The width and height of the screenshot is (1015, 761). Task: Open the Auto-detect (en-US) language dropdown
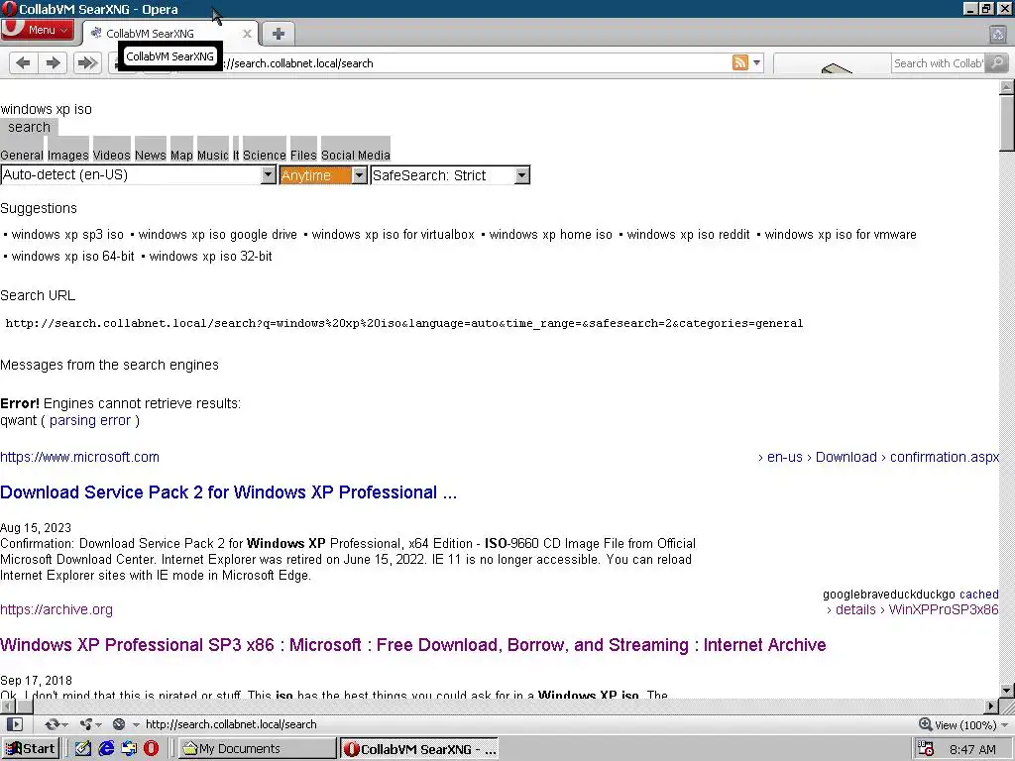pos(139,174)
